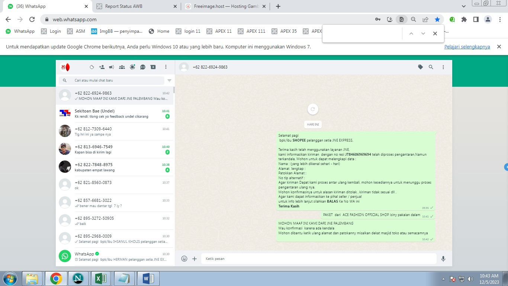The image size is (508, 286).
Task: Click own profile picture in WhatsApp sidebar
Action: (65, 67)
